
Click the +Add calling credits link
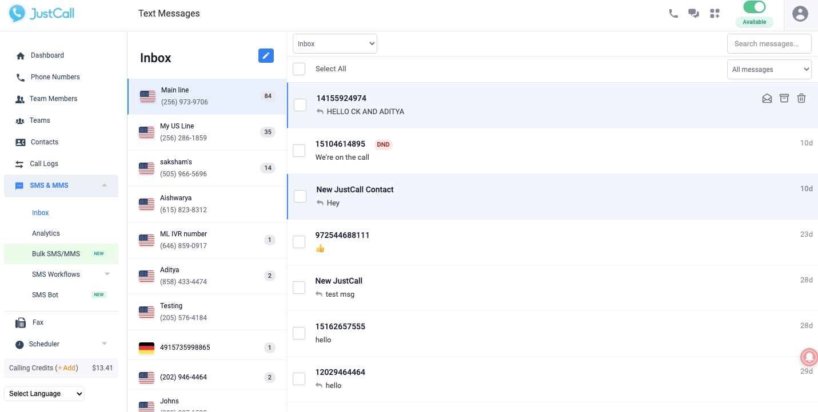click(x=67, y=368)
